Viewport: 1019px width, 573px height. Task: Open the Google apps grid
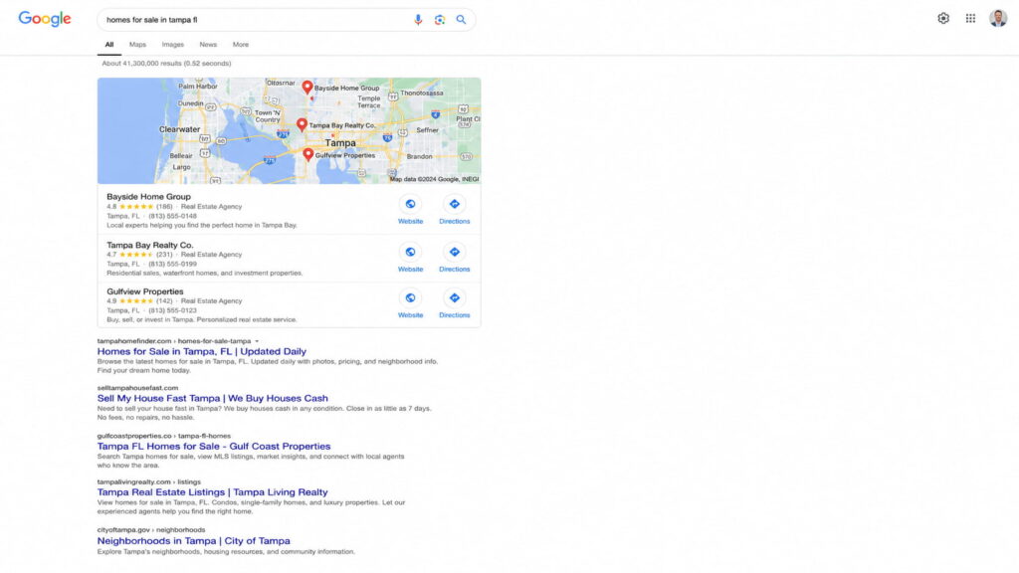[x=970, y=19]
